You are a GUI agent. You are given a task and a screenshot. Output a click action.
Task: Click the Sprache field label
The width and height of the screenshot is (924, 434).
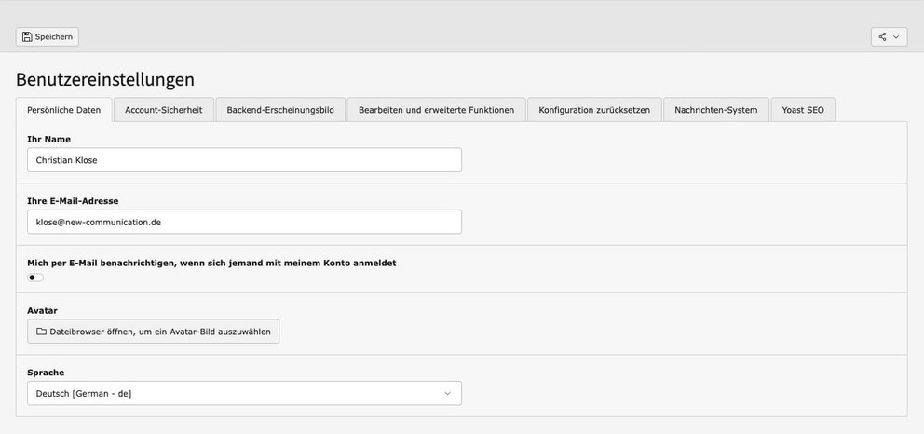[46, 373]
